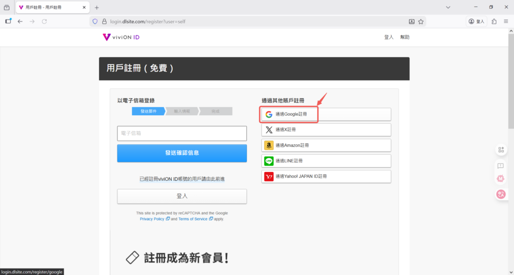This screenshot has height=275, width=514.
Task: Choose the Amazon registration option
Action: tap(326, 145)
